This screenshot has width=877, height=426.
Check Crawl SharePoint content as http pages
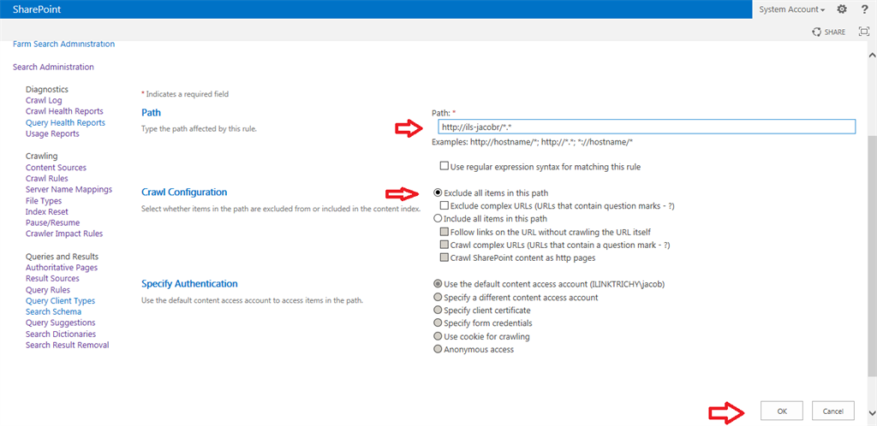(x=444, y=258)
